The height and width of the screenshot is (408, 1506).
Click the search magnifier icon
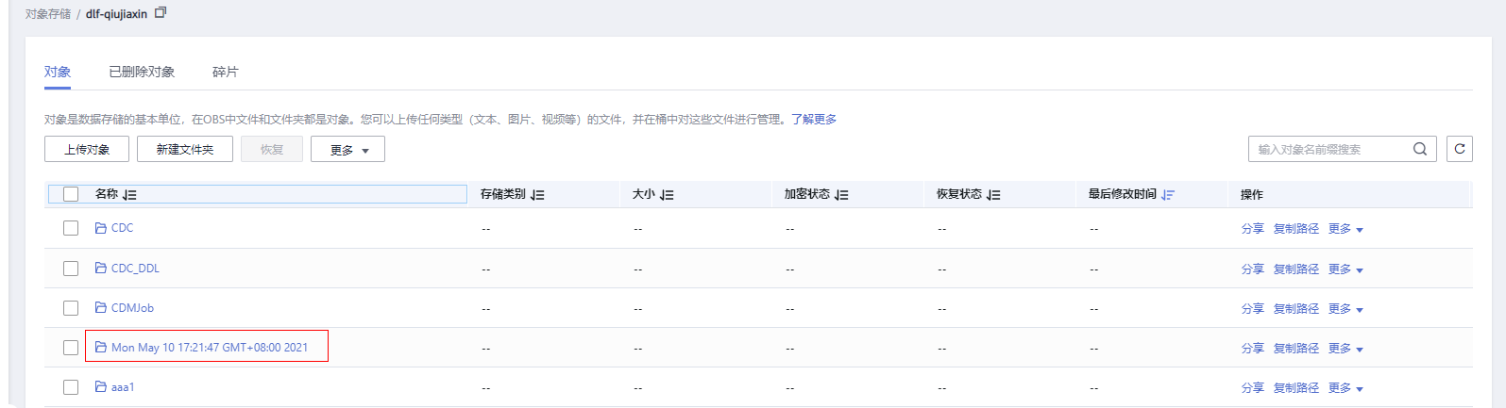1419,149
